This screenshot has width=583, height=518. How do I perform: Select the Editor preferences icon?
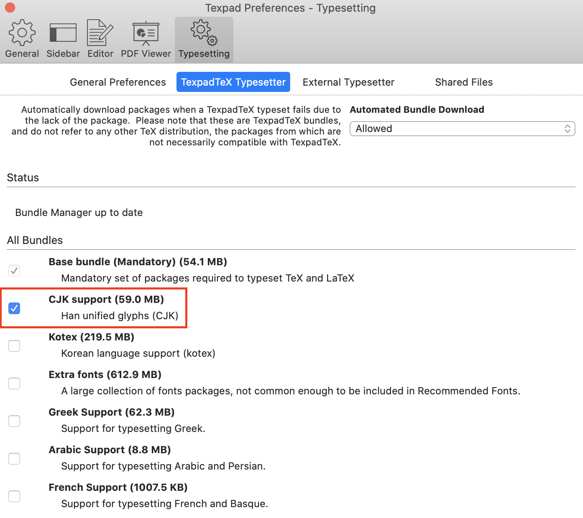point(100,38)
